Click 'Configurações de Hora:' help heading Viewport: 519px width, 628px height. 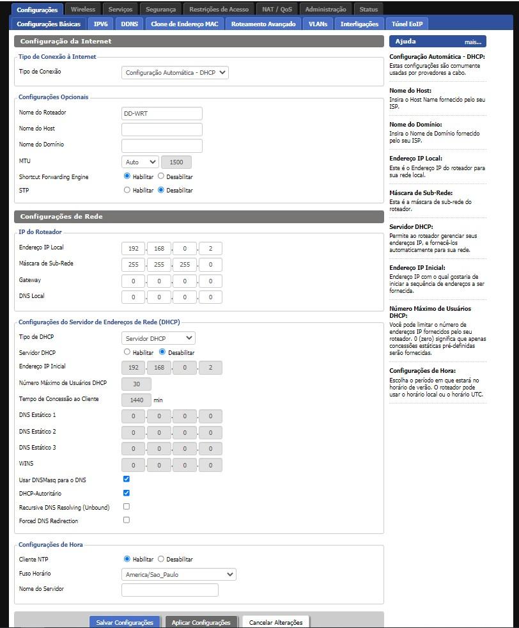click(x=422, y=371)
